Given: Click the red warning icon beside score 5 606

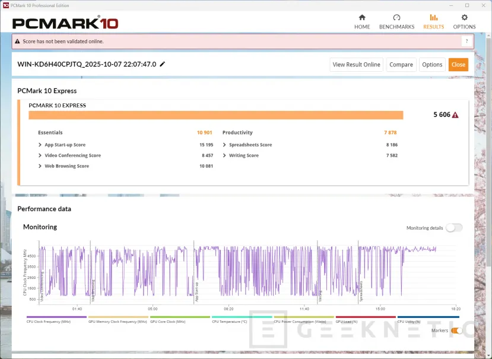Looking at the screenshot, I should [455, 115].
